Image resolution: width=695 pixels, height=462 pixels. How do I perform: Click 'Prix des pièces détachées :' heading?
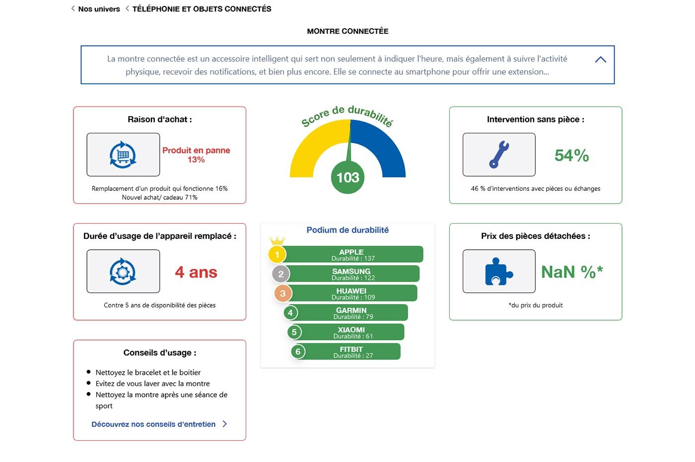pos(536,236)
